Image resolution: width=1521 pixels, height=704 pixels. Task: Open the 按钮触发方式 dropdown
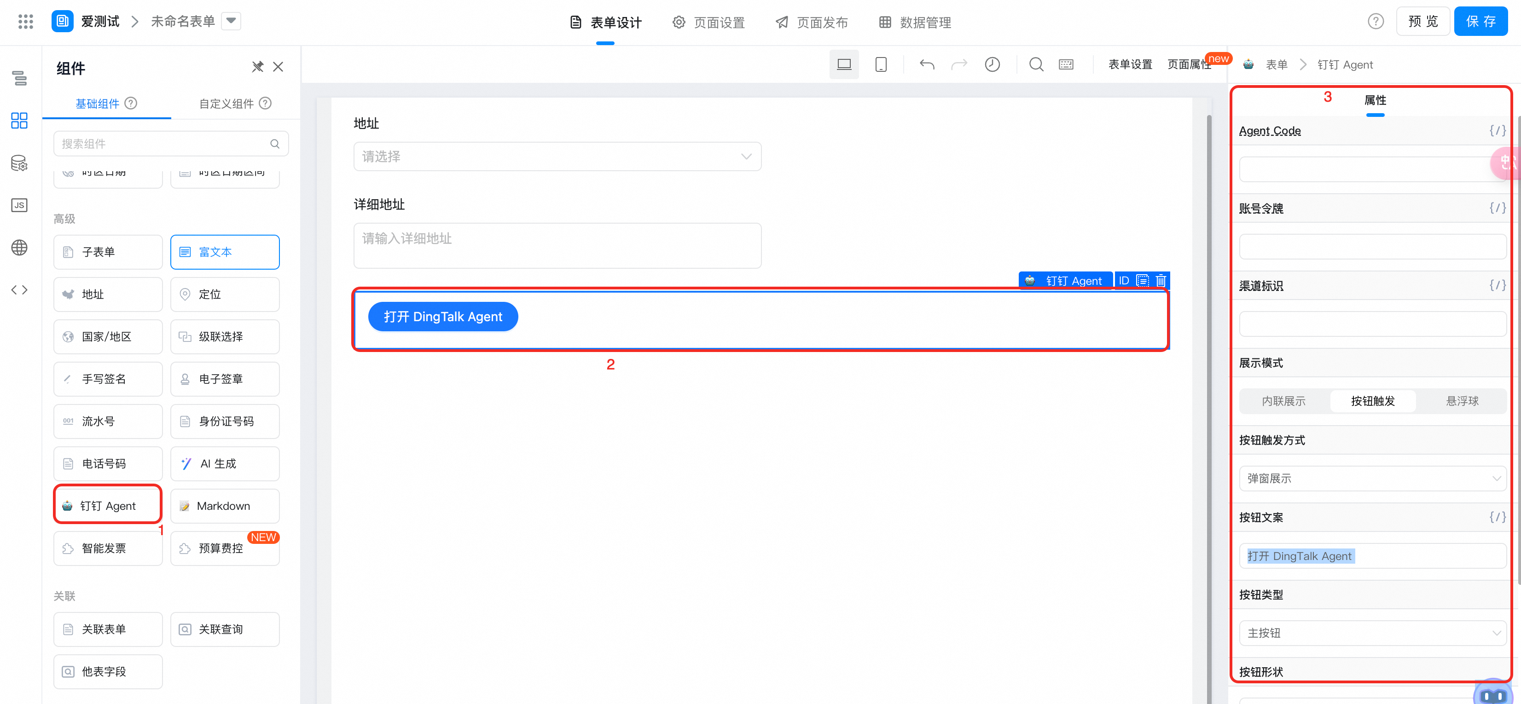pyautogui.click(x=1373, y=479)
